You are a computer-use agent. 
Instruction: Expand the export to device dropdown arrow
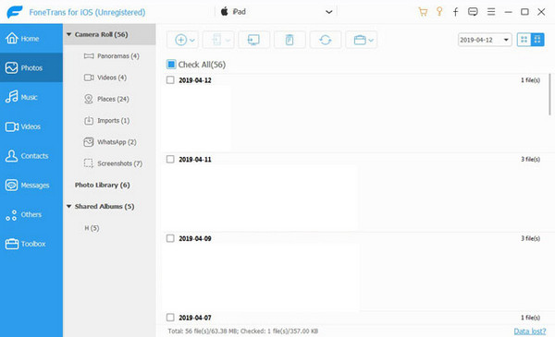coord(228,41)
